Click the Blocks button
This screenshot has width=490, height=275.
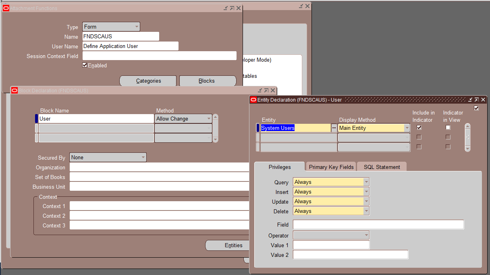point(208,81)
